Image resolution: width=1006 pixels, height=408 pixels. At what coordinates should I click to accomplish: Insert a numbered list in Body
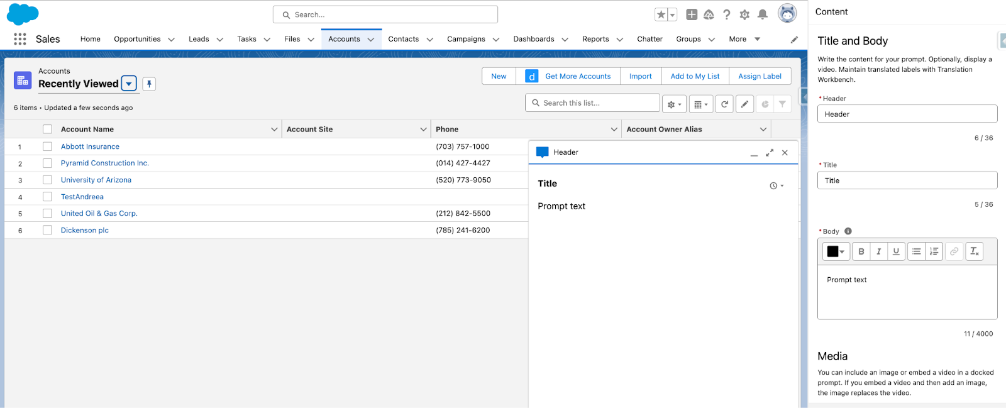pos(934,251)
